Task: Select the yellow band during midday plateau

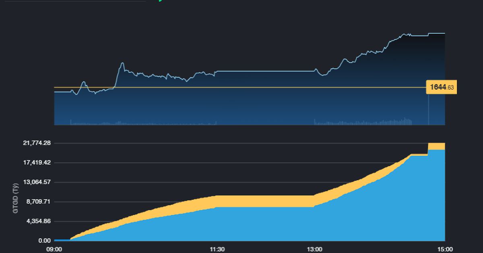Action: point(266,201)
